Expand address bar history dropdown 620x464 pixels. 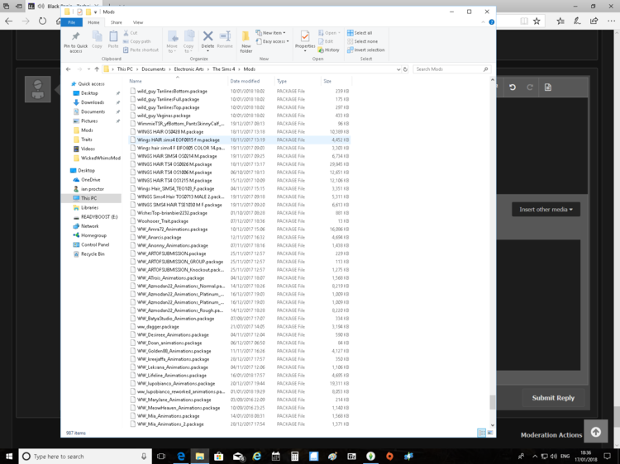click(x=398, y=69)
